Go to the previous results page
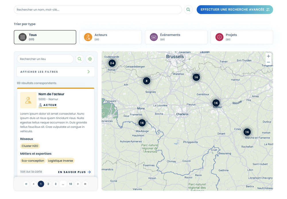This screenshot has height=199, width=287. 34,184
